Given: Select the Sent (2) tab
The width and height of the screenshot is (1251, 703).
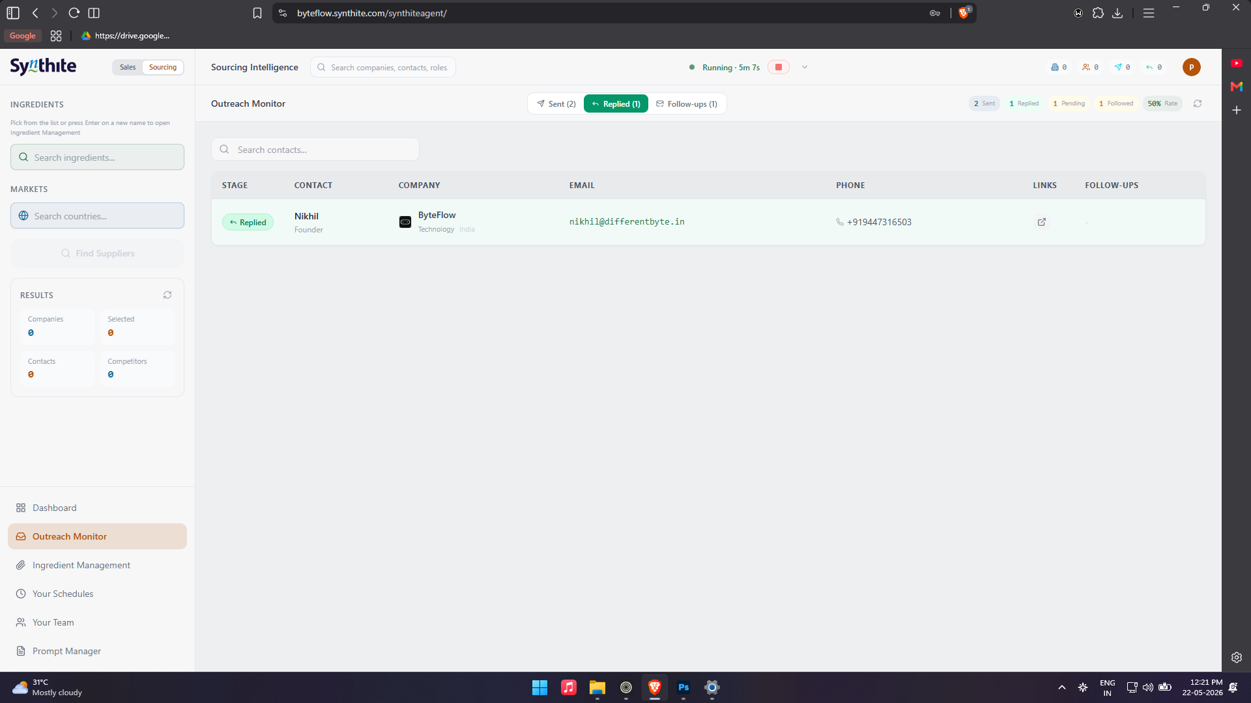Looking at the screenshot, I should click(x=556, y=103).
